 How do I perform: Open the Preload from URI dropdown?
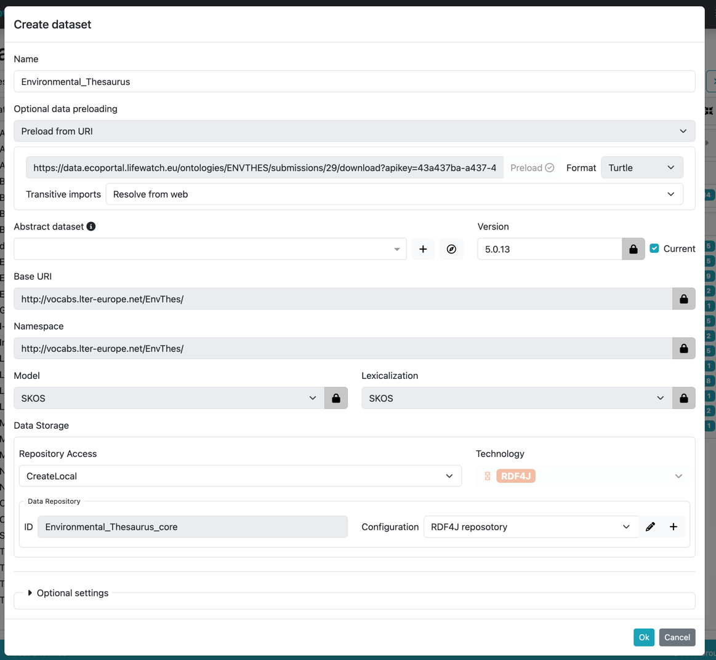pyautogui.click(x=355, y=130)
